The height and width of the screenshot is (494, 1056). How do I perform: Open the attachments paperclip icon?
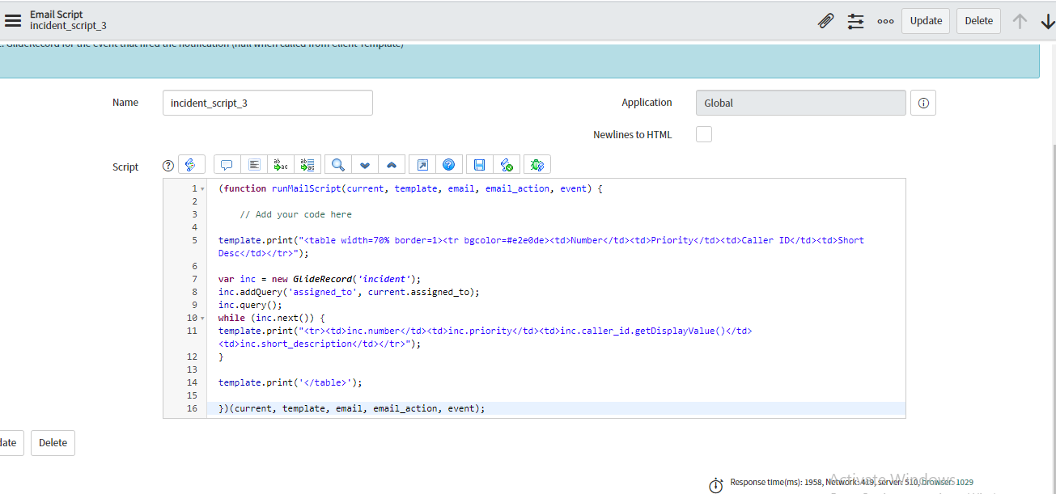click(x=825, y=21)
